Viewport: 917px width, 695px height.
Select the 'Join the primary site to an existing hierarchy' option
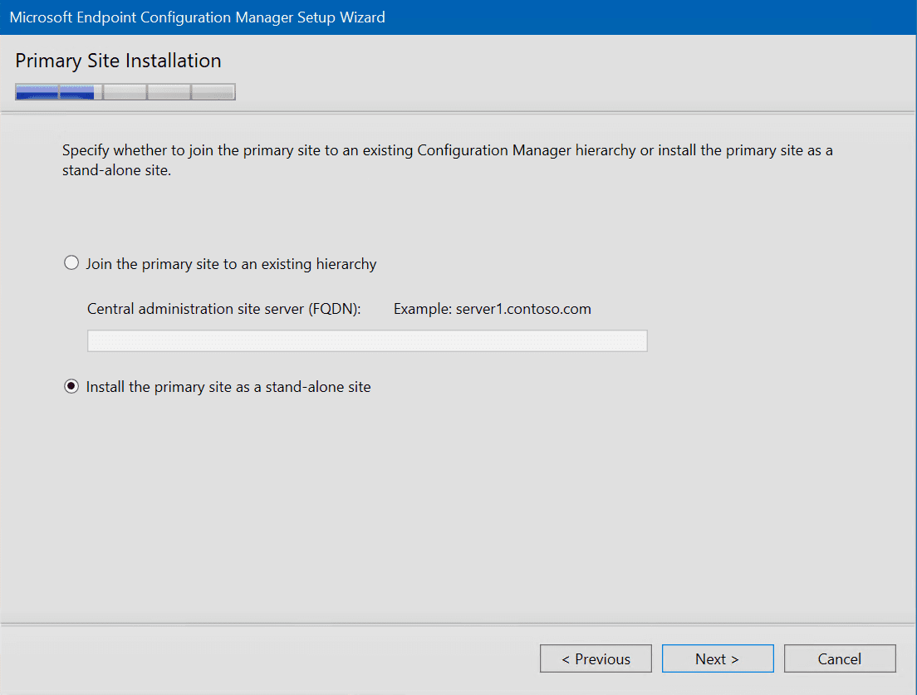pos(71,262)
